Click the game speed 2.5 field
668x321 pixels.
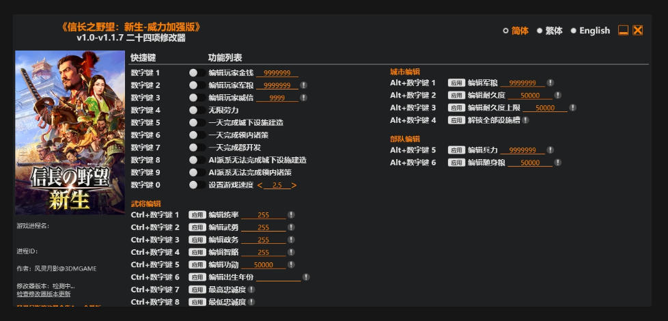[x=277, y=185]
